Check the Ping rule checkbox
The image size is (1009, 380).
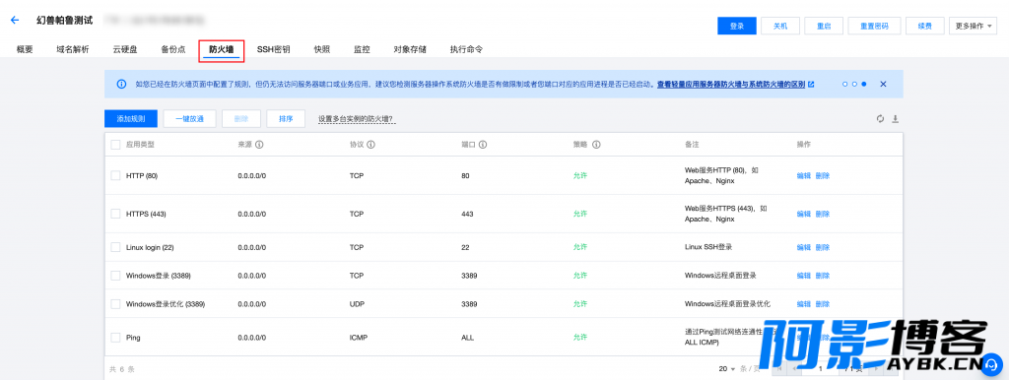(x=115, y=337)
